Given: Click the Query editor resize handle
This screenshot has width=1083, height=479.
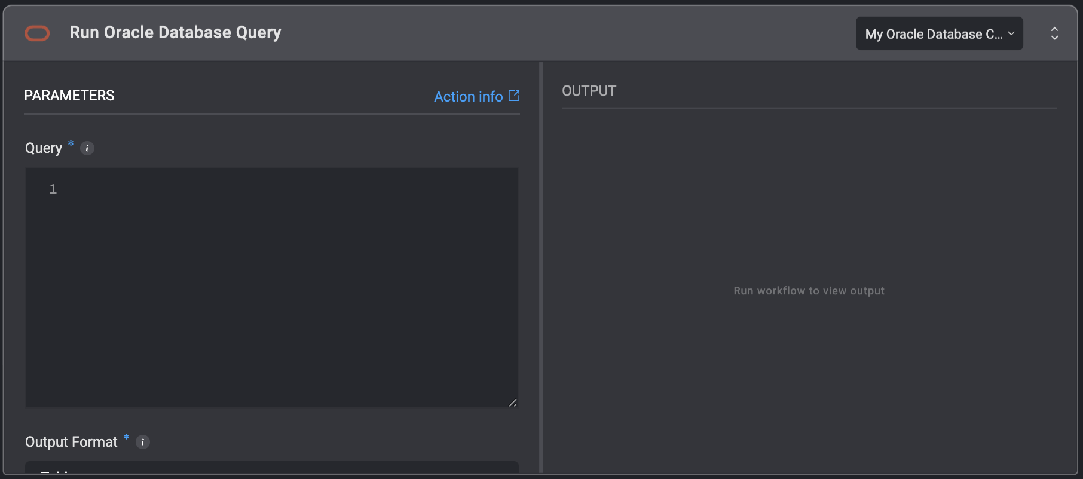Looking at the screenshot, I should coord(512,403).
